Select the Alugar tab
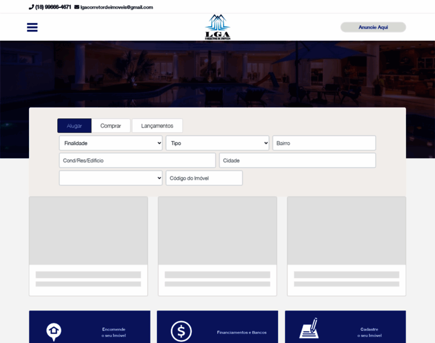 74,126
